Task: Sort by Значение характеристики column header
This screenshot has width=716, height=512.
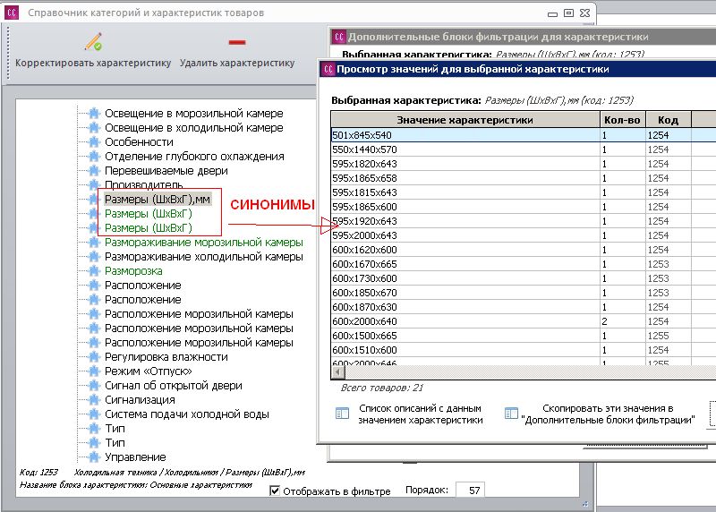Action: coord(465,120)
